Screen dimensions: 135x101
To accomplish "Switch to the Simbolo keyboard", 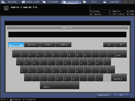I will [x=63, y=45].
